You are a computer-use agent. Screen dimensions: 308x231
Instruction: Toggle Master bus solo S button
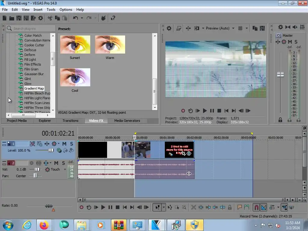pos(296,42)
